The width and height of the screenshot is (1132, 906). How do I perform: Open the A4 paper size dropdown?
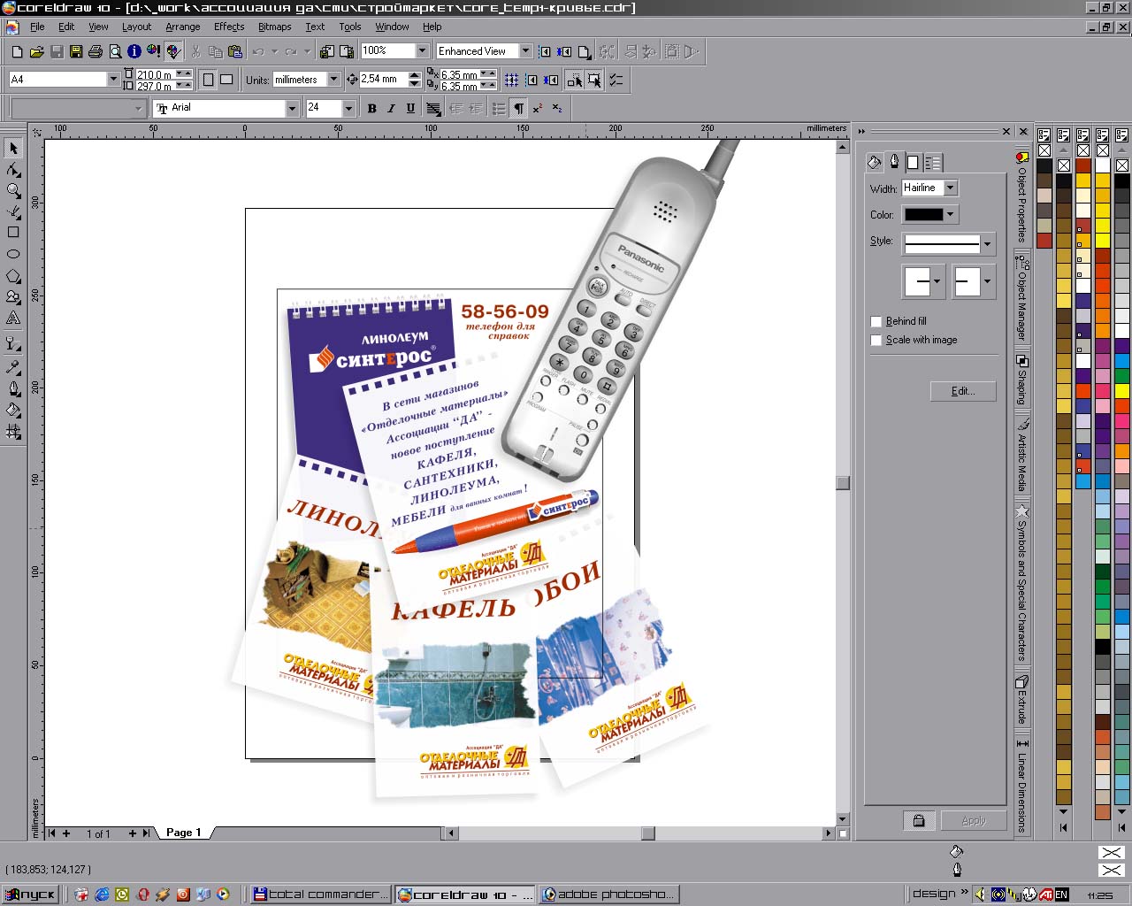(113, 80)
